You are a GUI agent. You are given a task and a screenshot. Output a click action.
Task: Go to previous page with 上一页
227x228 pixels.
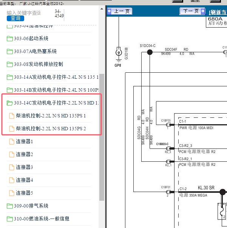(x=120, y=11)
